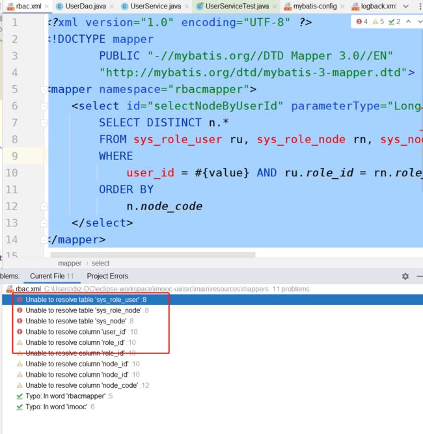Click selectNodeByUserId id value in code
Image resolution: width=423 pixels, height=434 pixels.
point(215,106)
